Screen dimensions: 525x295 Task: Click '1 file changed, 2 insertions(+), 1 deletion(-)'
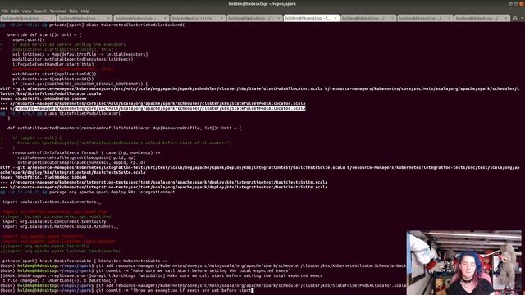tap(59, 280)
